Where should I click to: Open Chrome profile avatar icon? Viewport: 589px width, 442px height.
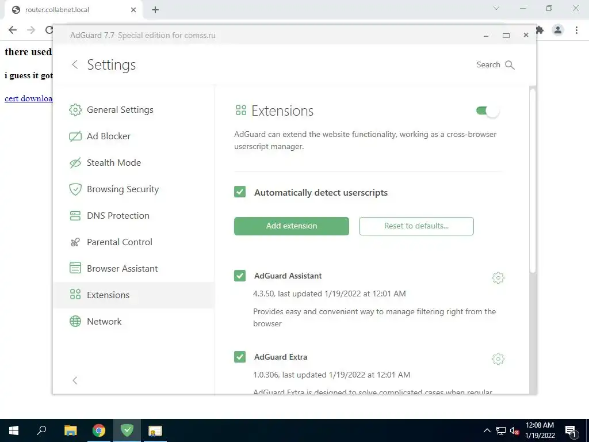pyautogui.click(x=558, y=30)
